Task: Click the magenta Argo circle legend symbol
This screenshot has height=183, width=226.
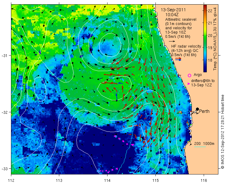Action: click(189, 75)
